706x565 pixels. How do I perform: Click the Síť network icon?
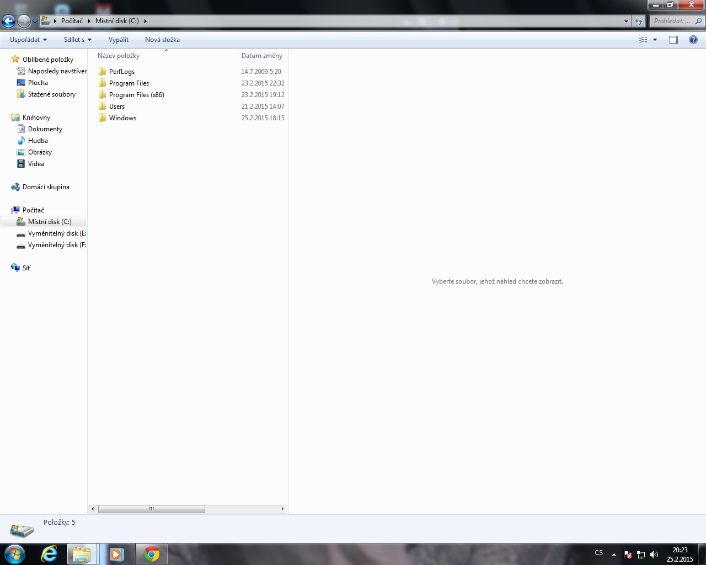(x=15, y=268)
